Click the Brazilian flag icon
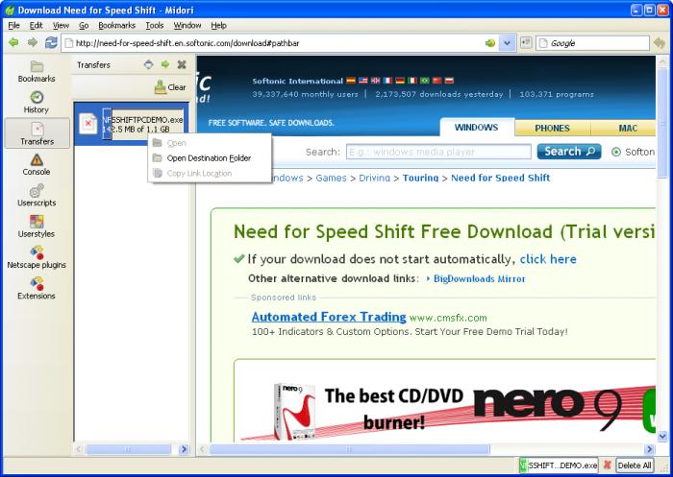 coord(425,81)
